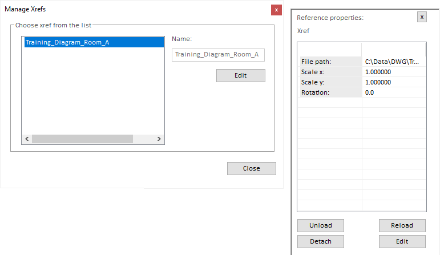This screenshot has width=440, height=255.
Task: Click the Close button in Manage Xrefs
Action: click(x=251, y=168)
